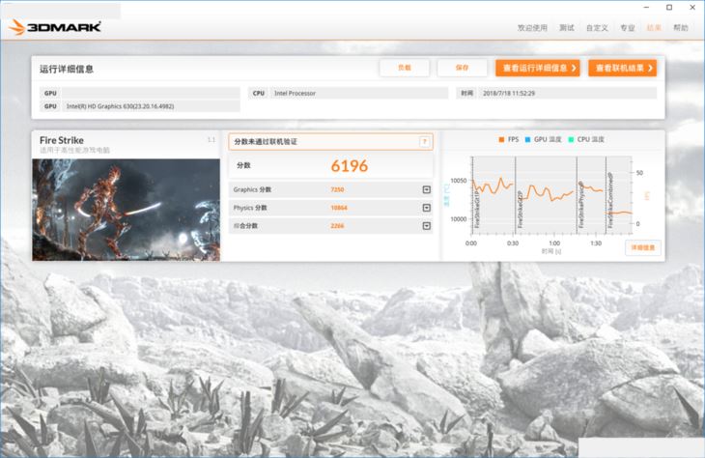Screen dimensions: 705x458
Task: Click the 运行详细信息 panel heading
Action: (66, 69)
